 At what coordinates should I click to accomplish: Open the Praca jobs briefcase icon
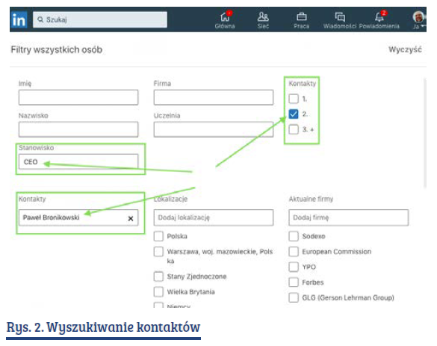301,17
